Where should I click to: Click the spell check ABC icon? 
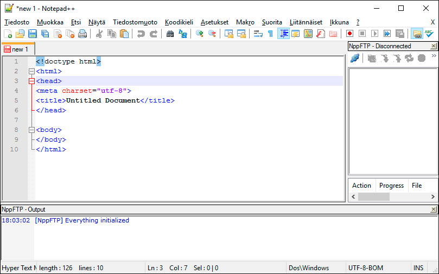pyautogui.click(x=429, y=34)
